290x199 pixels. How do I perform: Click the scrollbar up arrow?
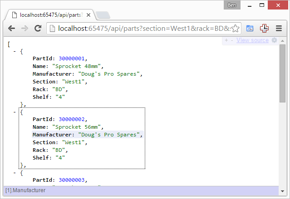click(282, 41)
